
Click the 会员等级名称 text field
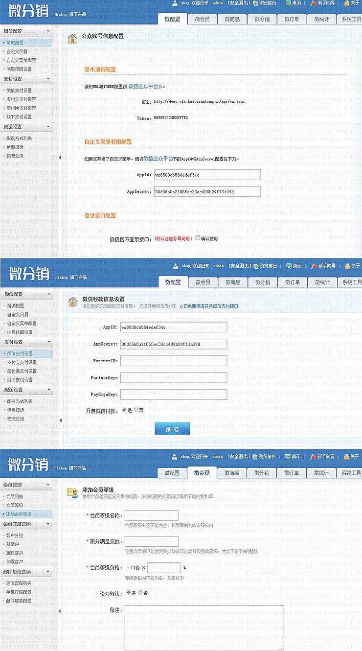[x=151, y=515]
